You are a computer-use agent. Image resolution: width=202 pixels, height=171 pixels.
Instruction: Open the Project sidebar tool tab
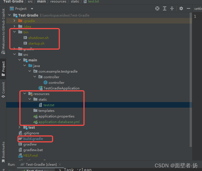coord(3,68)
